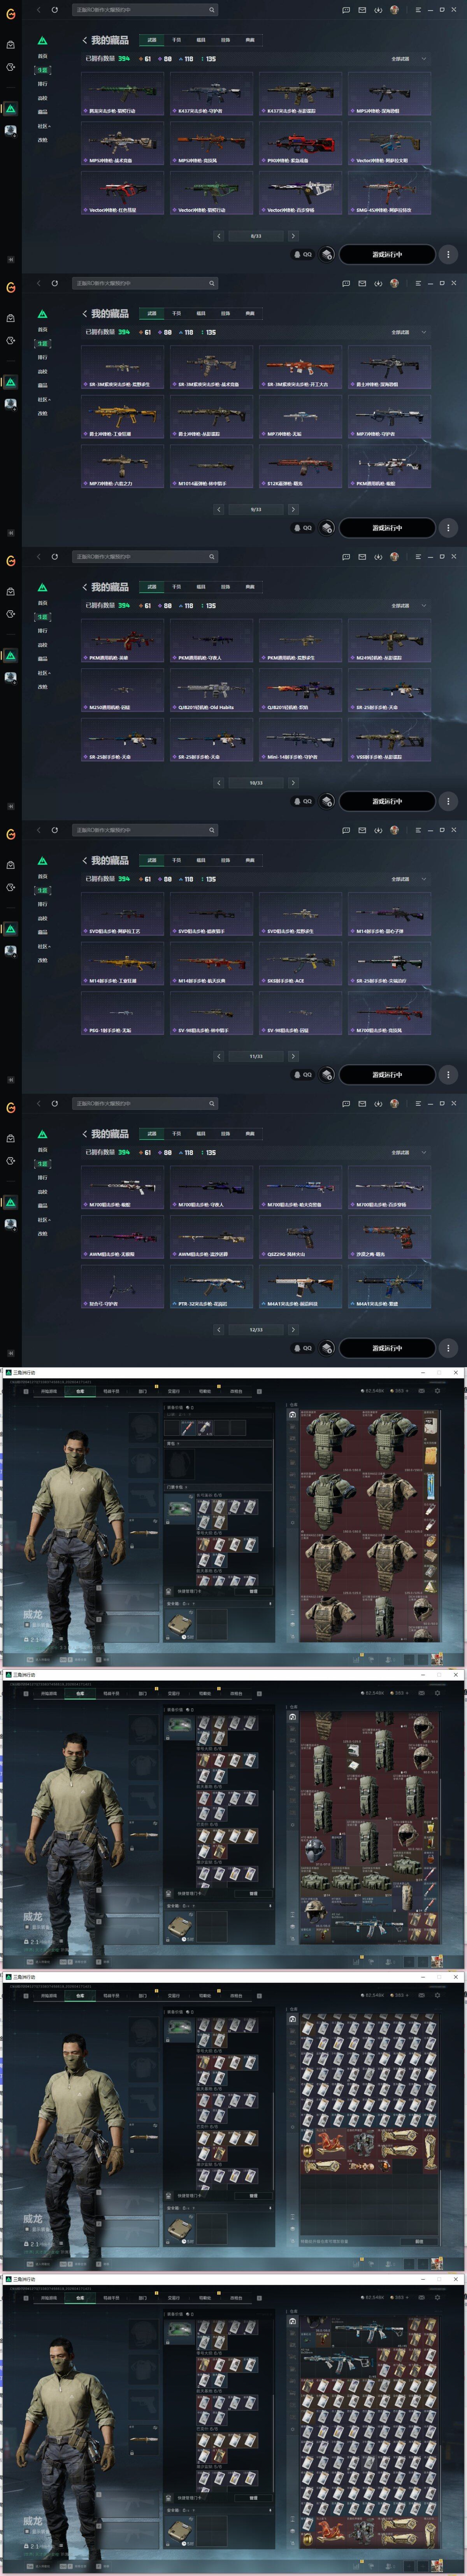This screenshot has width=467, height=2576.
Task: Open user avatar in page 8/33 window header
Action: pyautogui.click(x=394, y=10)
